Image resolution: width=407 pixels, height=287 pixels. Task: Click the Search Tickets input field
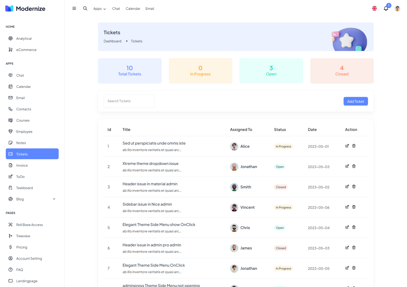tap(129, 101)
